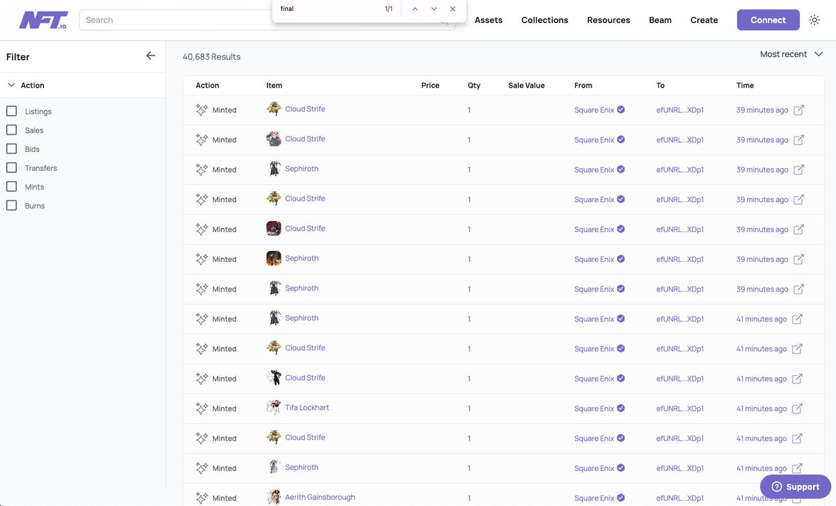Open the Tifa Lockhart item link
This screenshot has width=836, height=506.
[307, 408]
